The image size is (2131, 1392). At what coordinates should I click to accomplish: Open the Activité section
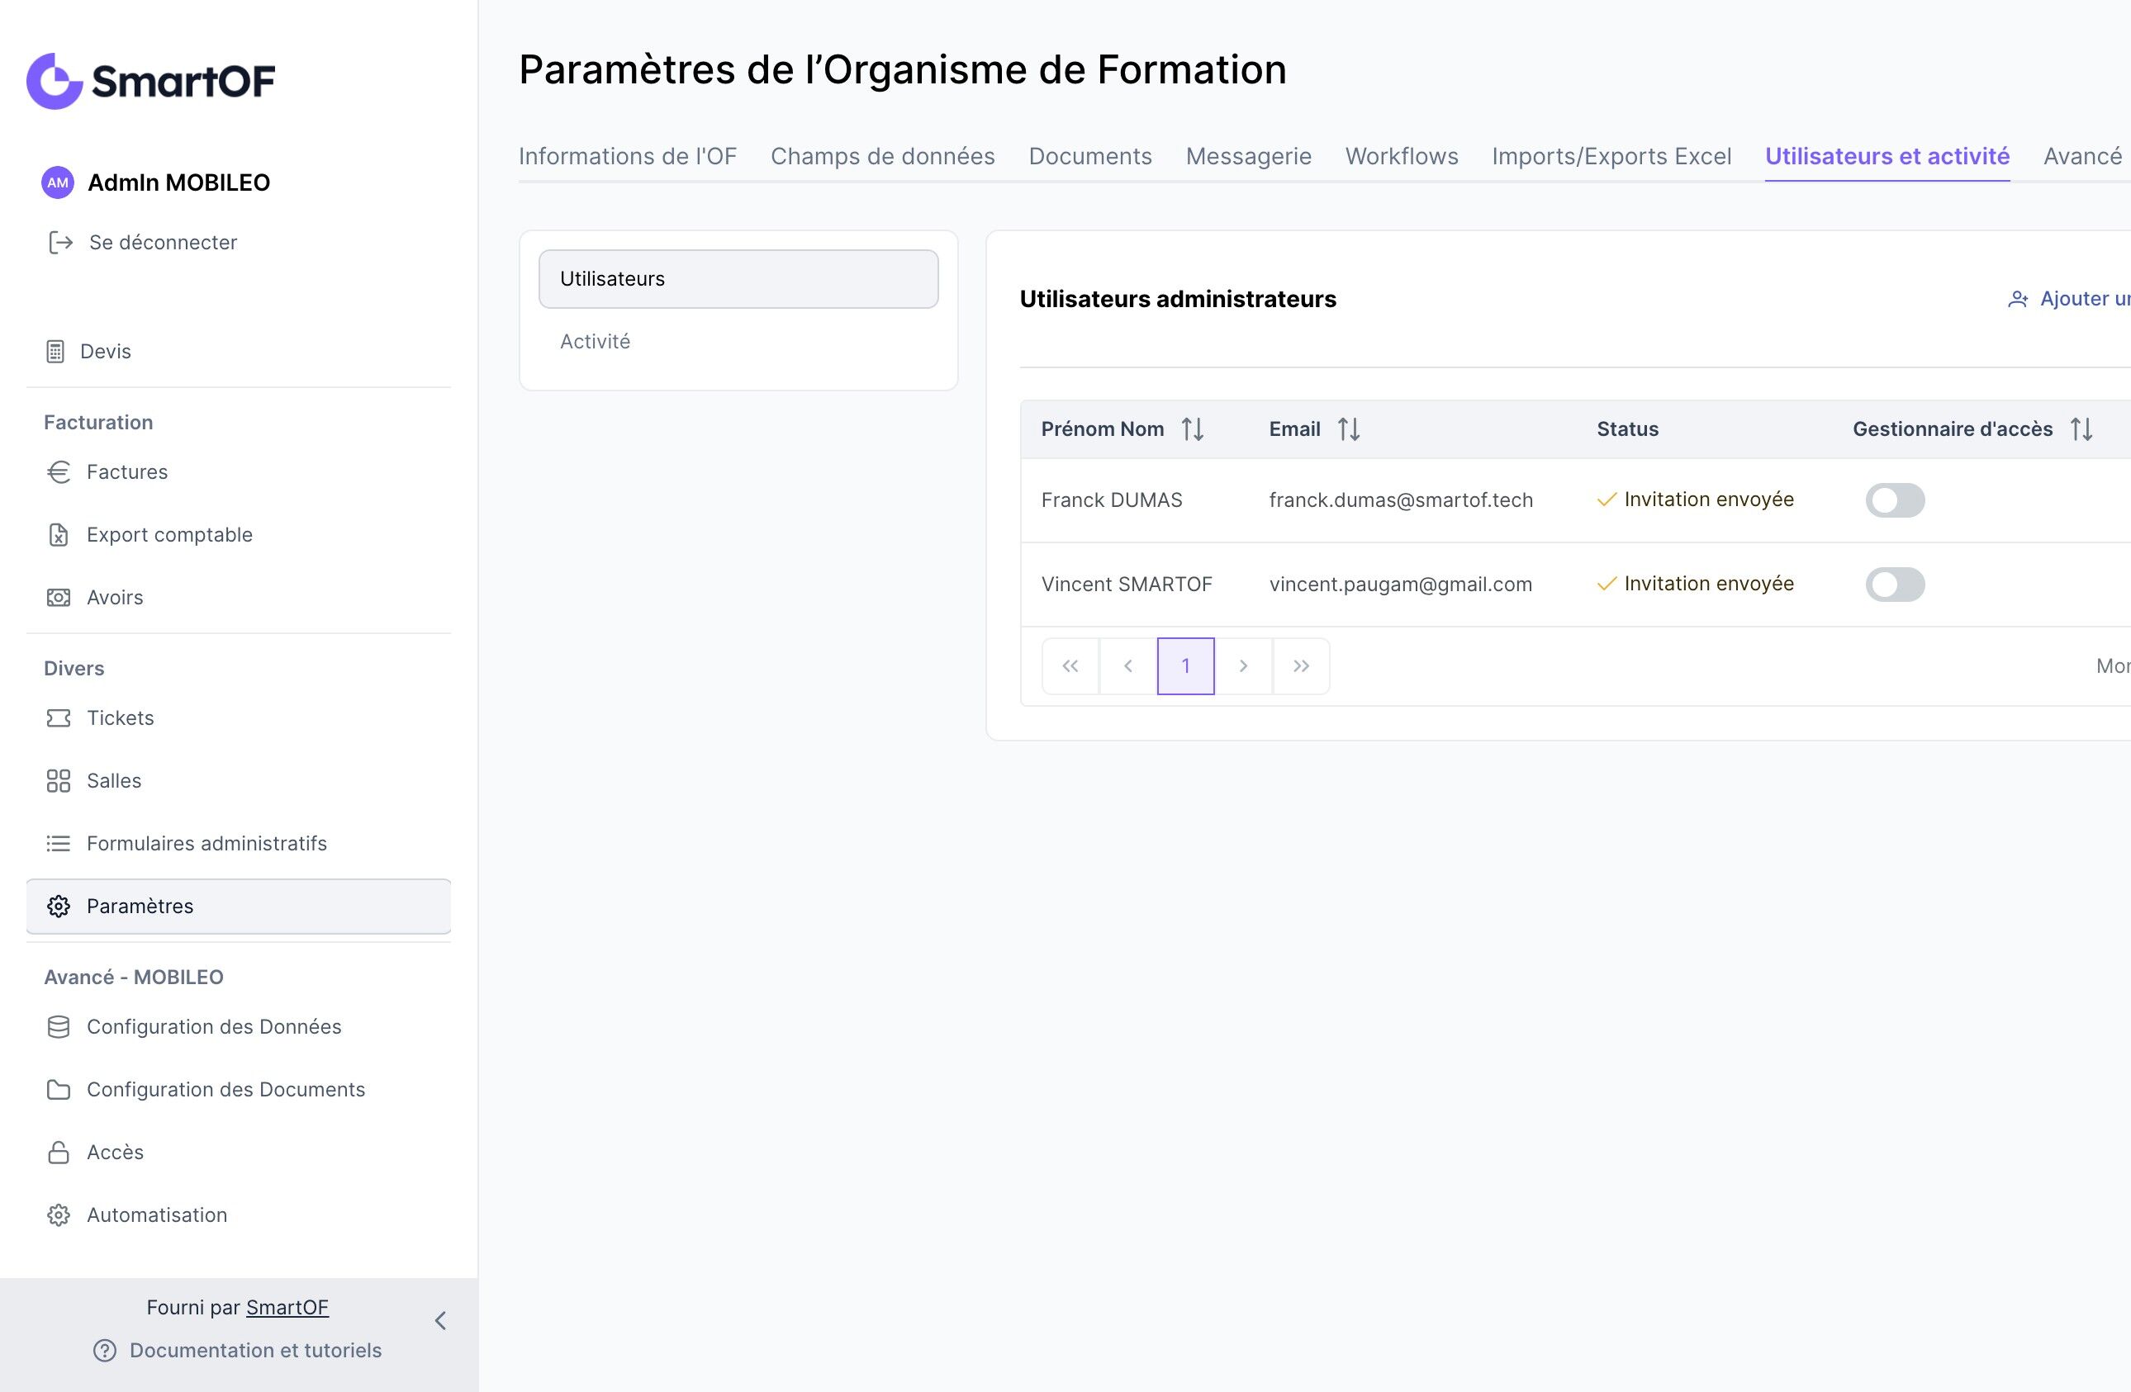pyautogui.click(x=596, y=341)
